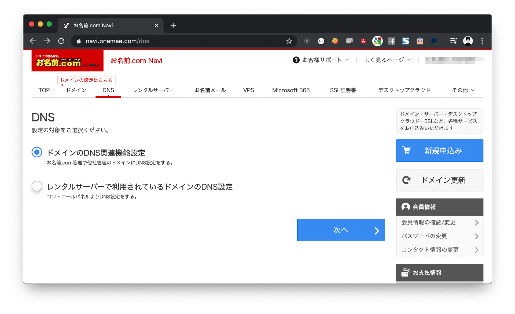Click the browser forward arrow
The image size is (515, 314).
pos(47,41)
